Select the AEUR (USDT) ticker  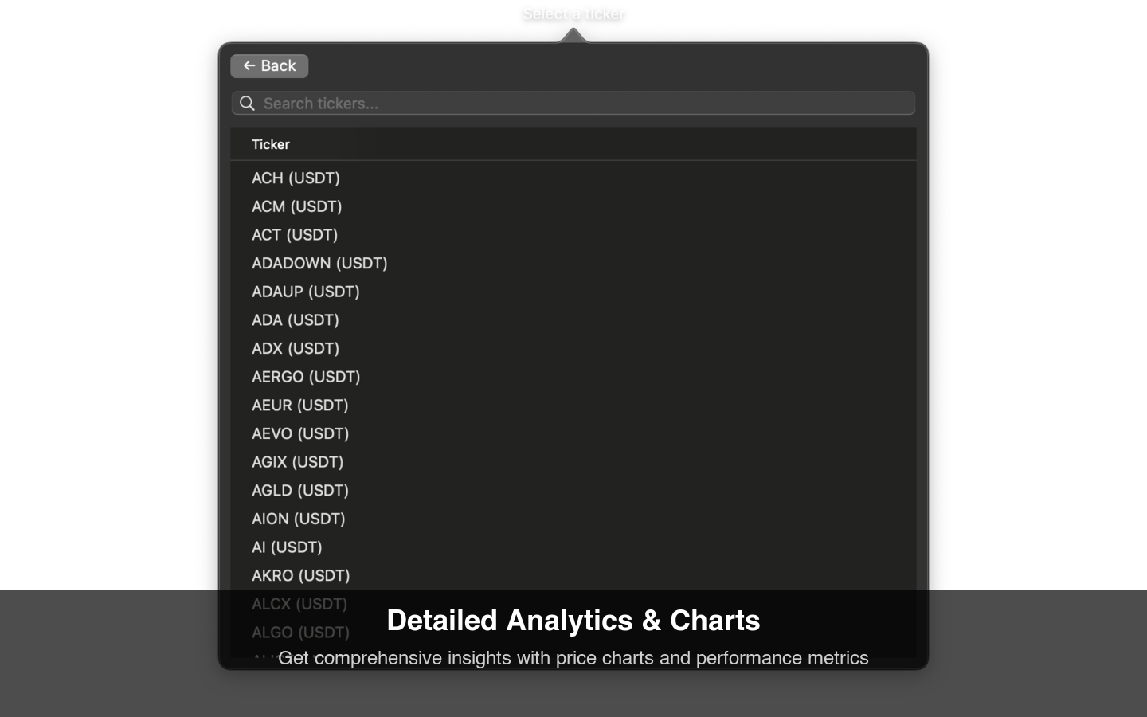pyautogui.click(x=573, y=406)
